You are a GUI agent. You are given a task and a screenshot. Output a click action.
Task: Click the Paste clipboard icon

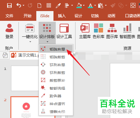pos(100,6)
